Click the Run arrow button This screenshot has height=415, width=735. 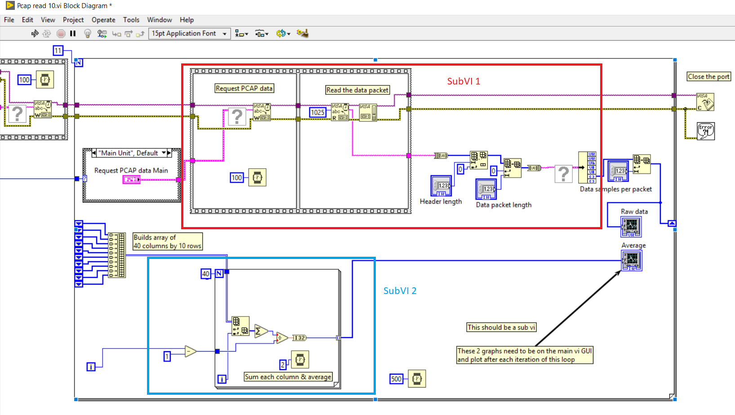pyautogui.click(x=35, y=34)
